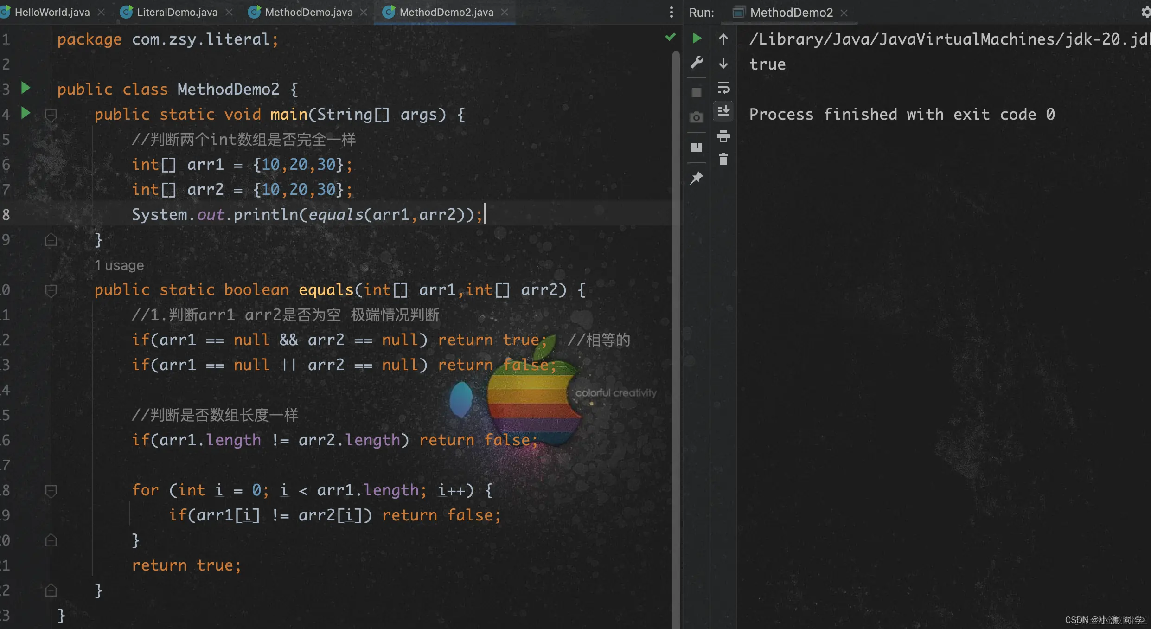Click the '1 usage' hint link
The width and height of the screenshot is (1151, 629).
pos(119,265)
